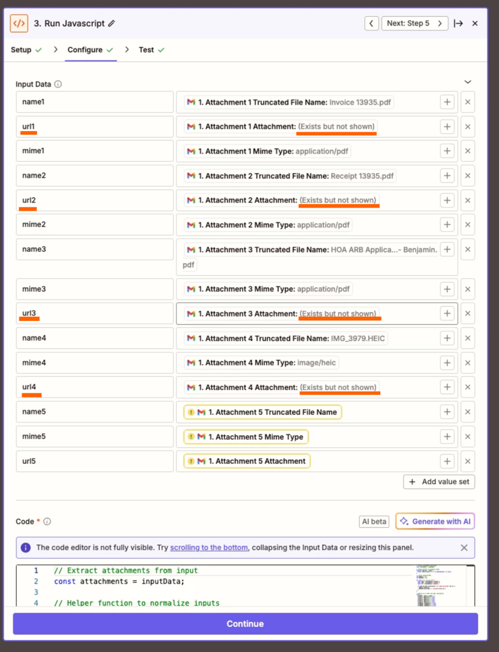Viewport: 499px width, 652px height.
Task: Delete the url5 input row
Action: click(x=468, y=461)
